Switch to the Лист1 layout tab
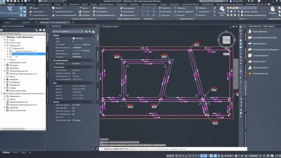Screen dimensions: 281x158 [16, 152]
